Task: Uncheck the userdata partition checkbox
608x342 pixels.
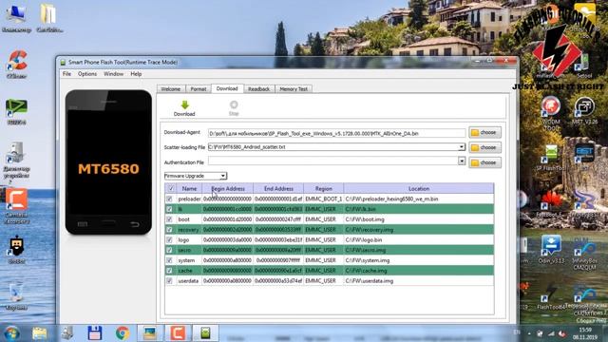Action: [x=169, y=281]
